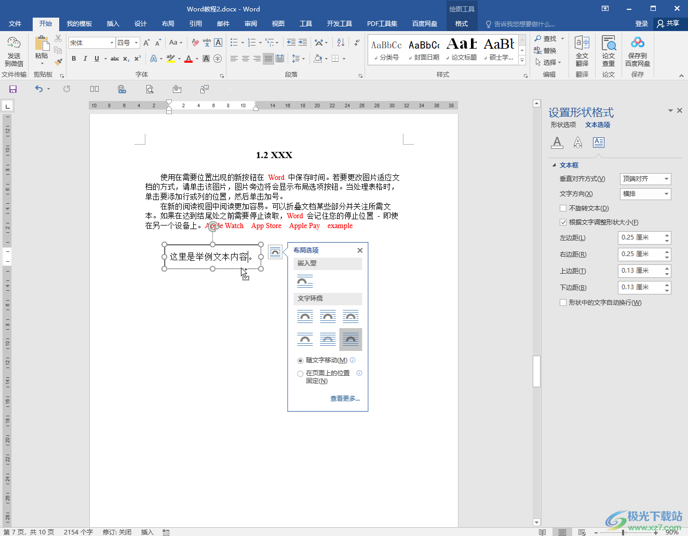Viewport: 688px width, 536px height.
Task: Click the left margin input field
Action: click(641, 238)
